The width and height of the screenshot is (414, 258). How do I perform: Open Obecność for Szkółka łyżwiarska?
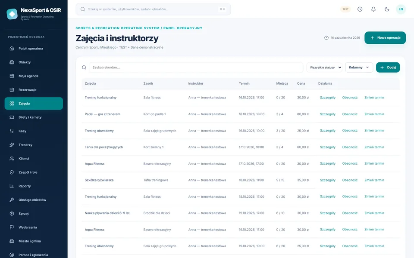pyautogui.click(x=350, y=180)
